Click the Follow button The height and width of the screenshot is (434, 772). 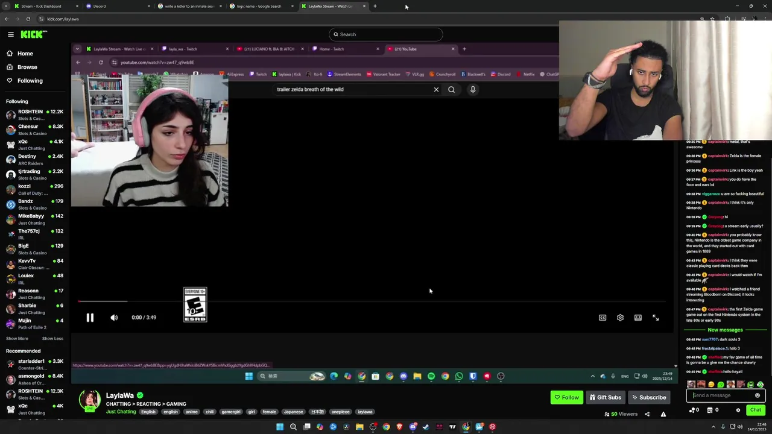coord(566,397)
